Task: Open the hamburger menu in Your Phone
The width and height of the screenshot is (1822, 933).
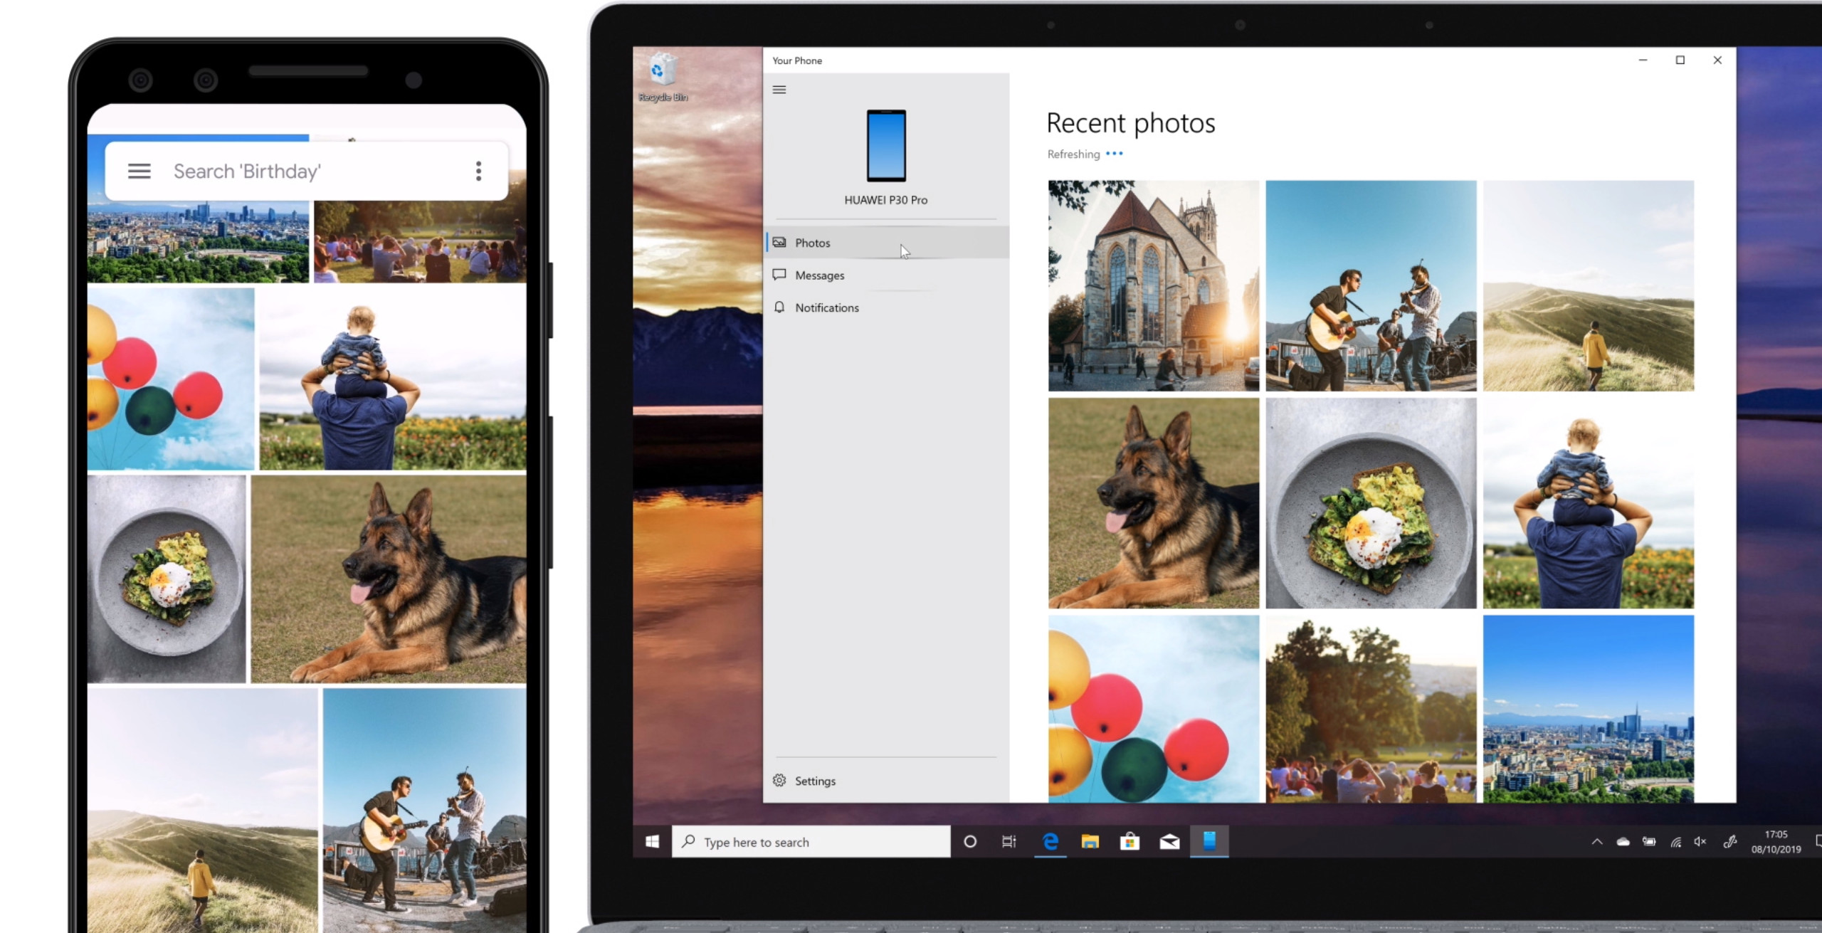Action: pos(779,90)
